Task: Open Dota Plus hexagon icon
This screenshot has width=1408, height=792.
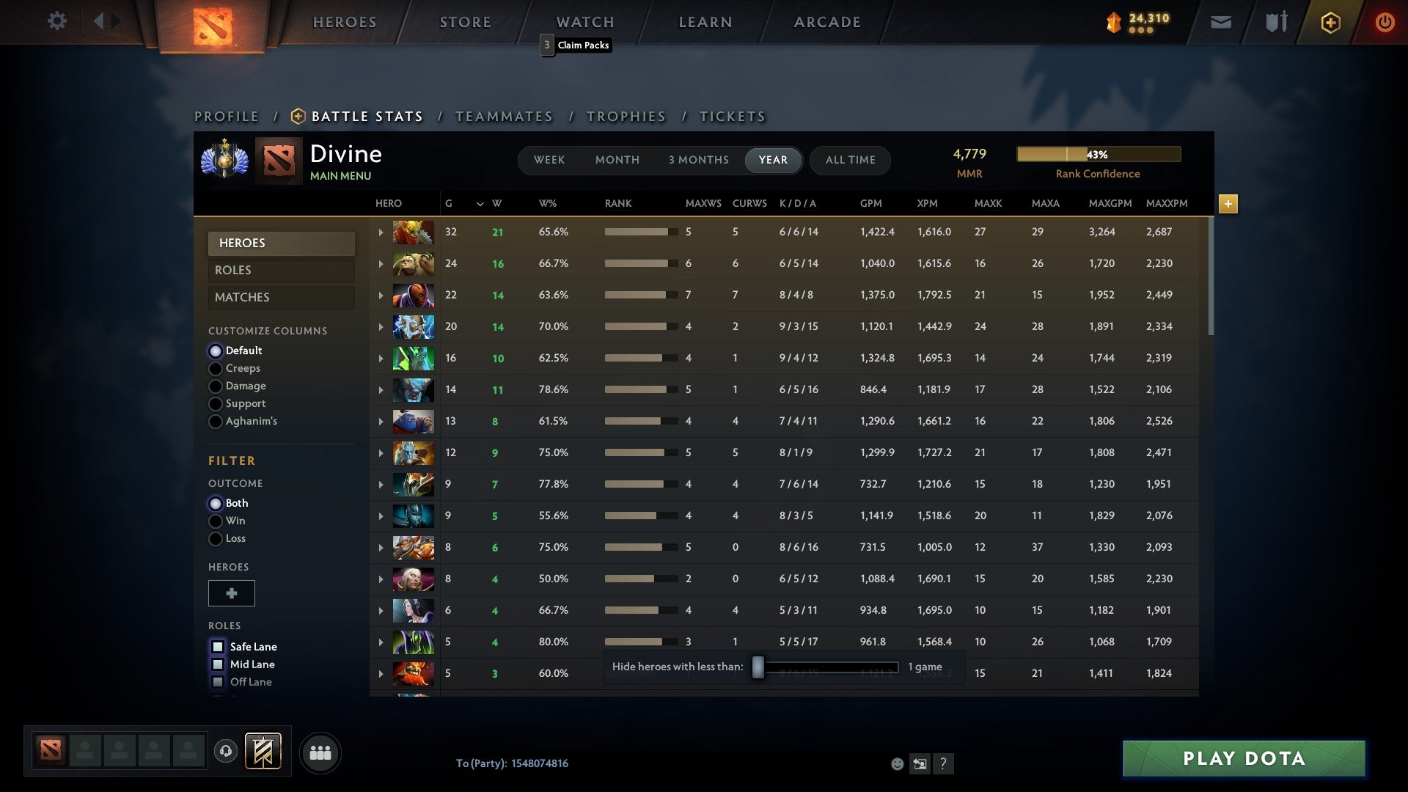Action: click(x=1330, y=22)
